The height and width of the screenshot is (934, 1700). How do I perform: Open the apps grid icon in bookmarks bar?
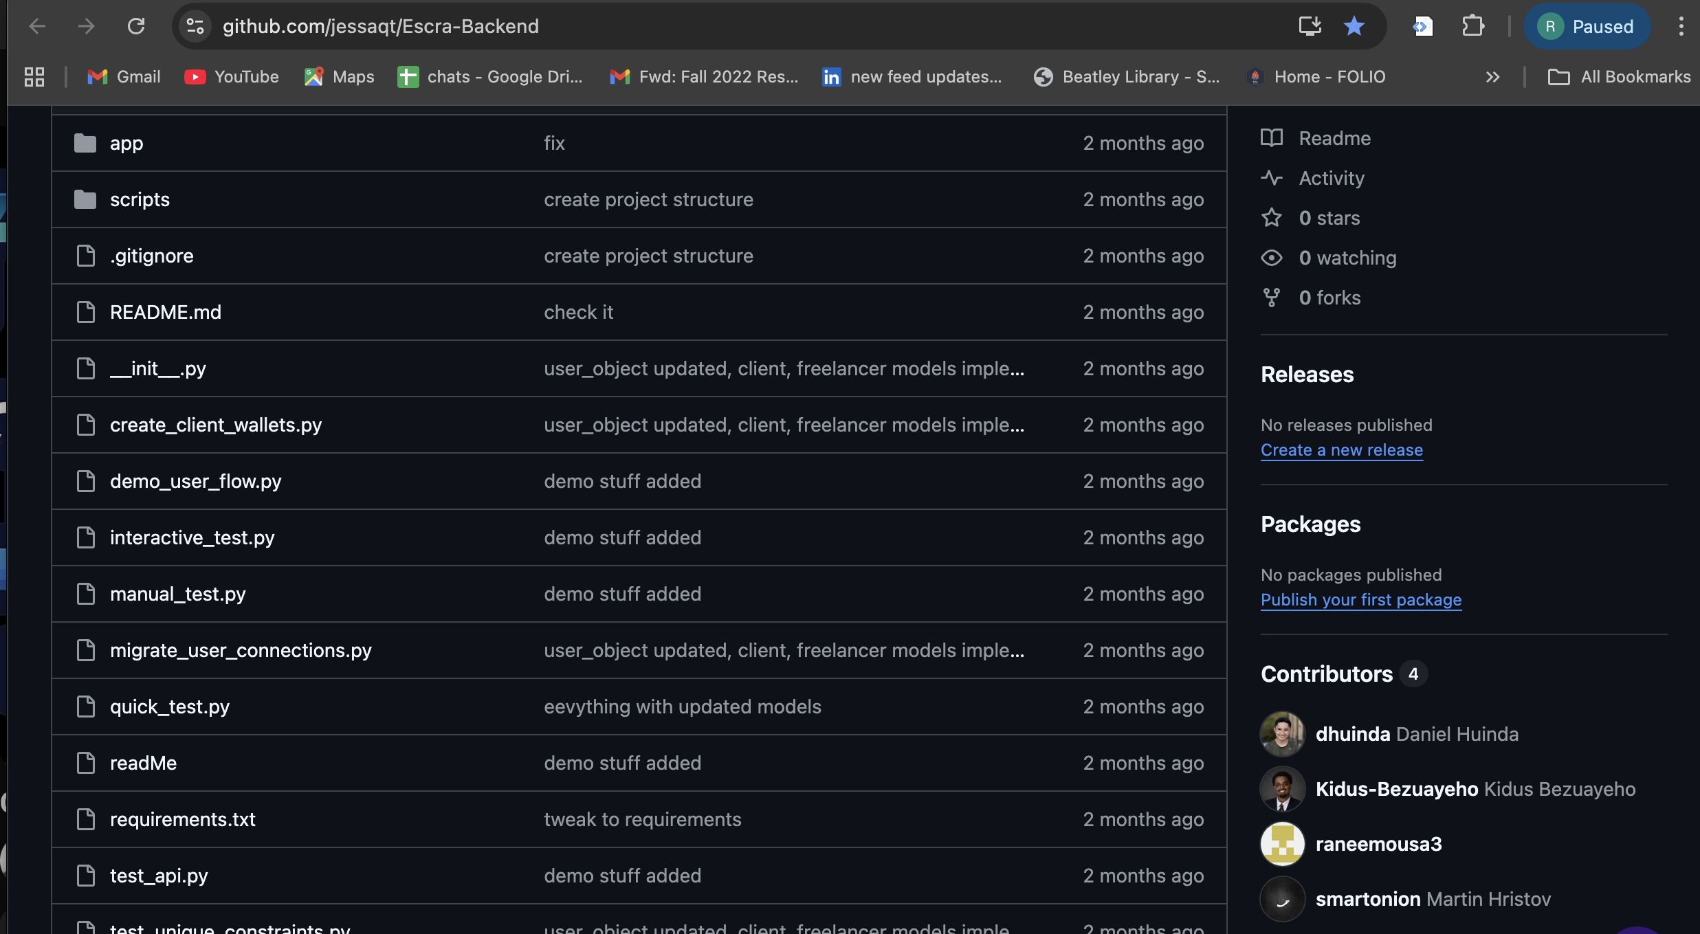(34, 77)
